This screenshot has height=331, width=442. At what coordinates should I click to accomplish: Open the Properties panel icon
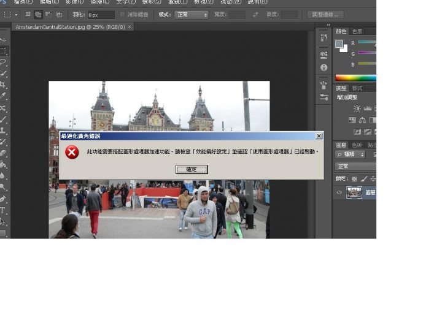pos(324,55)
